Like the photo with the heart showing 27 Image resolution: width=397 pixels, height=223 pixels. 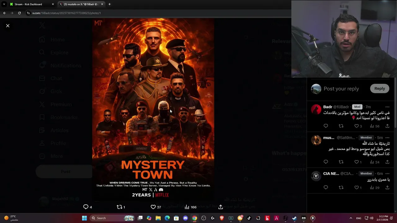(153, 207)
